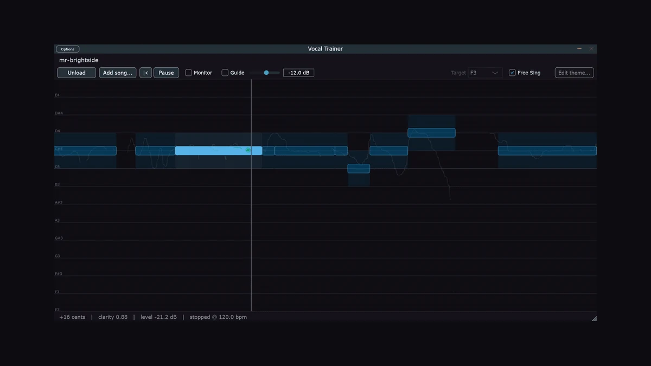
Task: Click the Edit theme... button
Action: click(x=574, y=73)
